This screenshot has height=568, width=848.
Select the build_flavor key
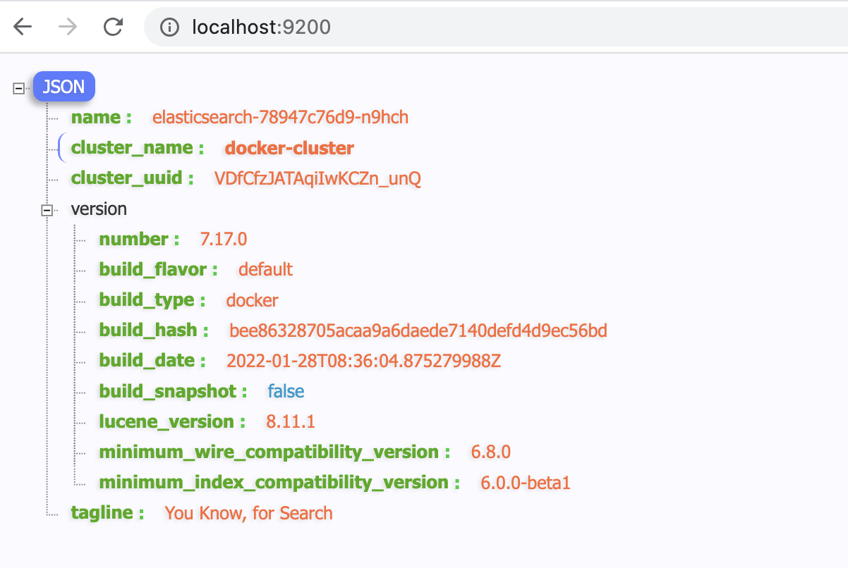(x=153, y=270)
